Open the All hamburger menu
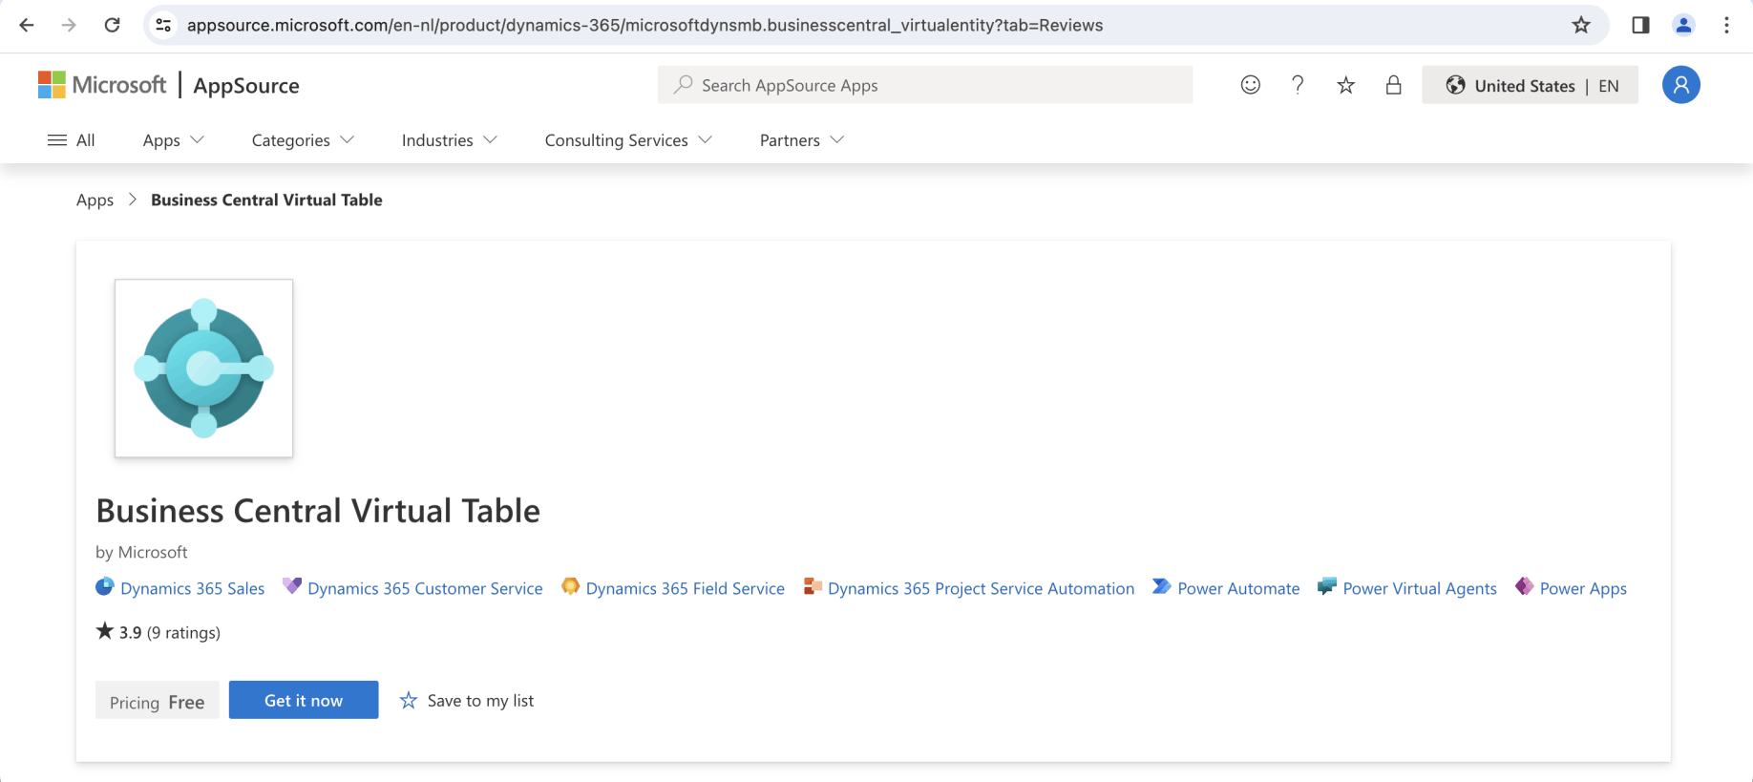Image resolution: width=1753 pixels, height=782 pixels. pyautogui.click(x=71, y=140)
